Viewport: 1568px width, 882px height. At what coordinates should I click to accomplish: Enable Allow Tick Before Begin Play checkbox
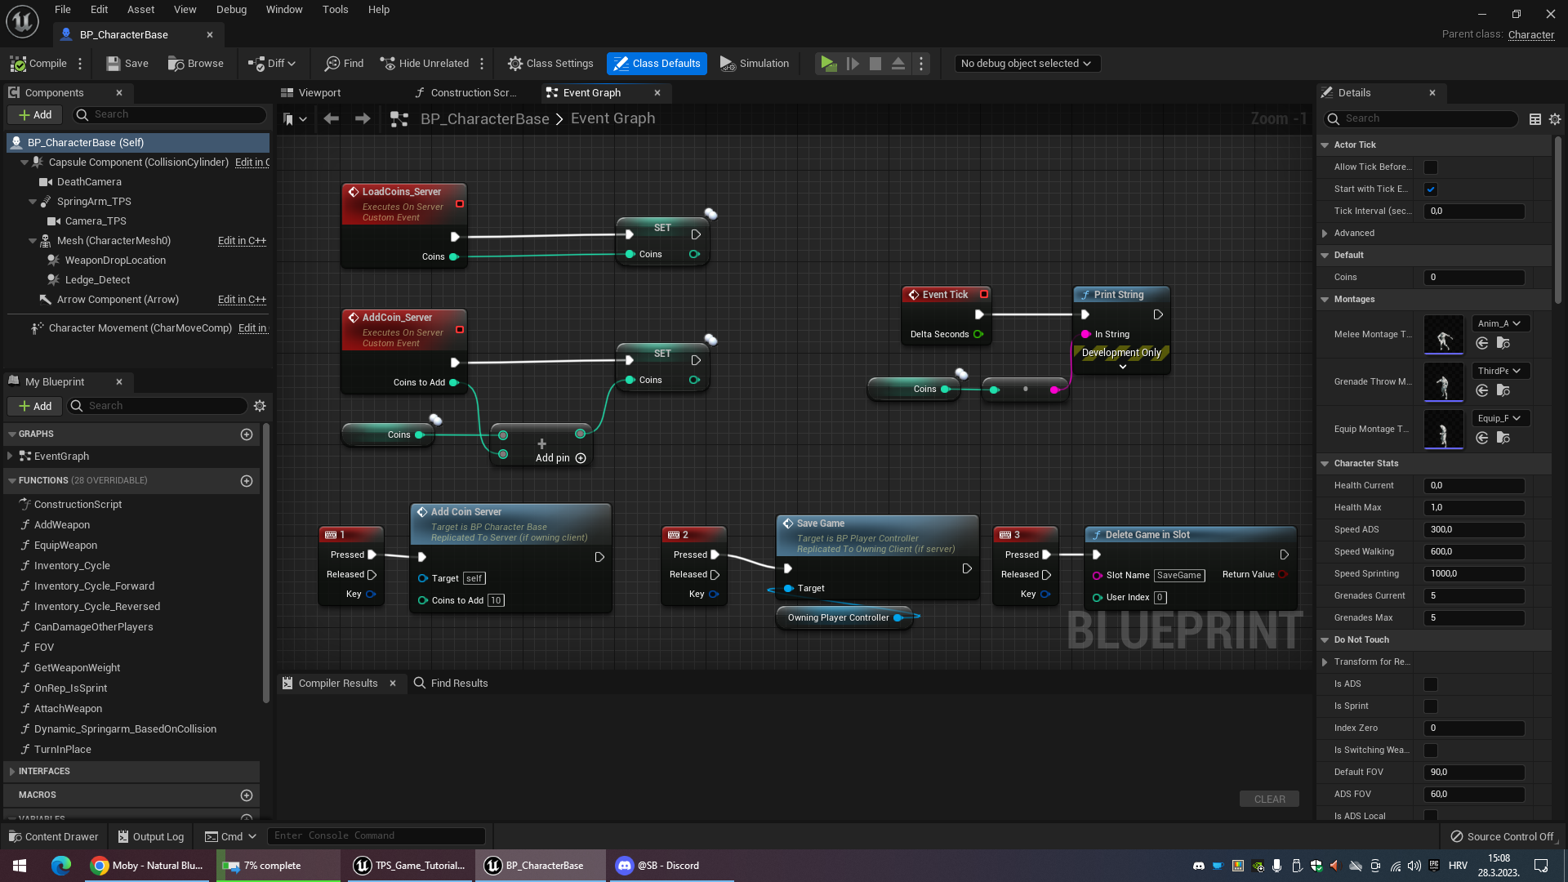1430,167
